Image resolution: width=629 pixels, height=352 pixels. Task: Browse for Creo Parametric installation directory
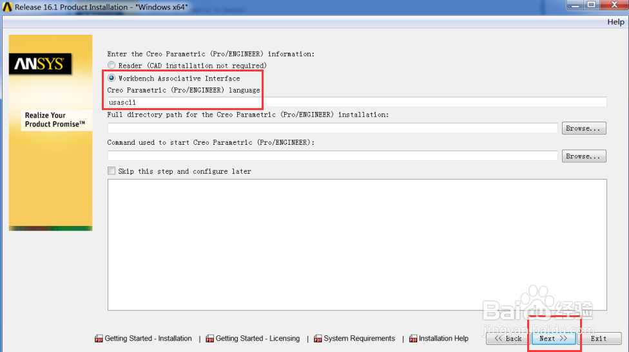click(x=584, y=128)
